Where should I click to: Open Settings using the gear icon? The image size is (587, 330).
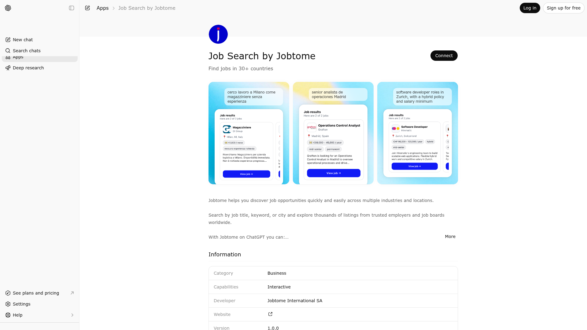click(8, 304)
